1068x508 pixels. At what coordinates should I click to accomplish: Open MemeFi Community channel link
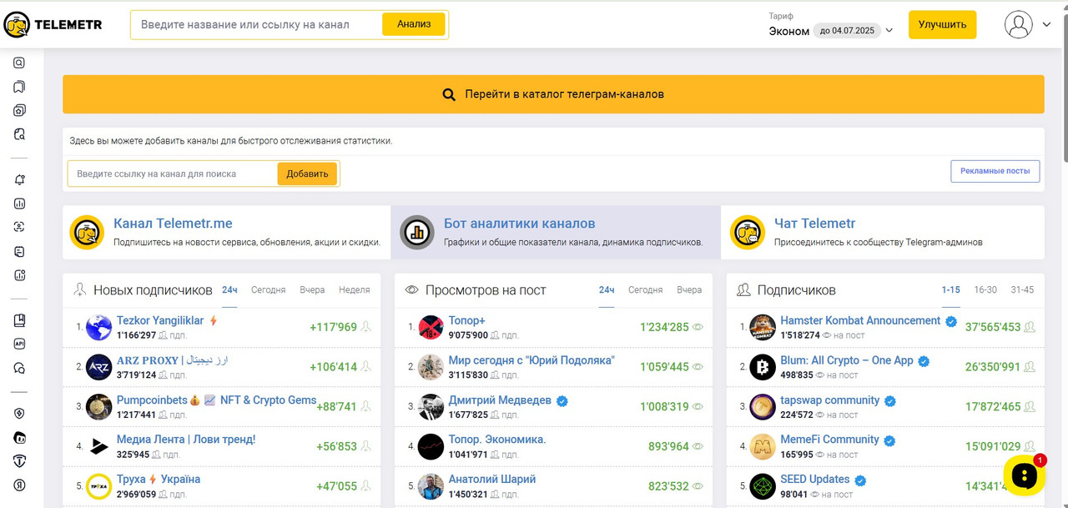click(x=830, y=440)
